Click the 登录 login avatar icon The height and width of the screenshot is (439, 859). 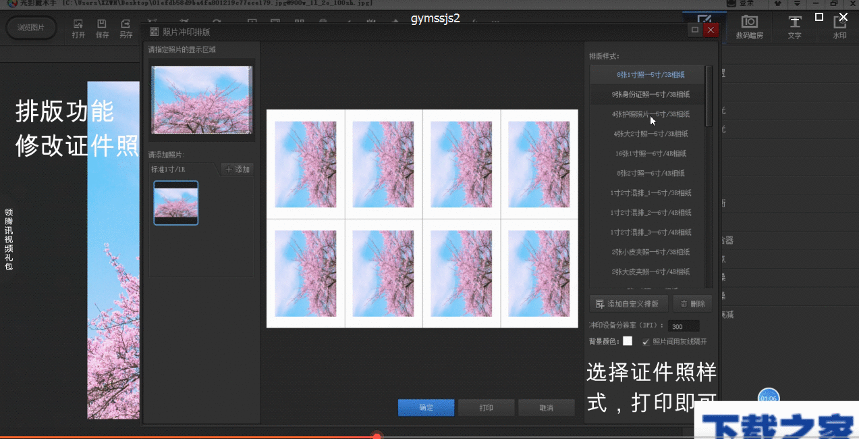point(731,4)
